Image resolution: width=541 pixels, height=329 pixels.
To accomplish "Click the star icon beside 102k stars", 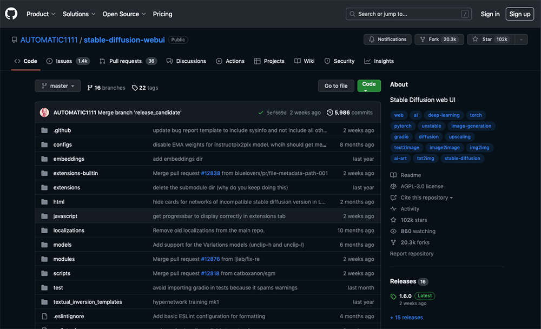I will pyautogui.click(x=393, y=220).
